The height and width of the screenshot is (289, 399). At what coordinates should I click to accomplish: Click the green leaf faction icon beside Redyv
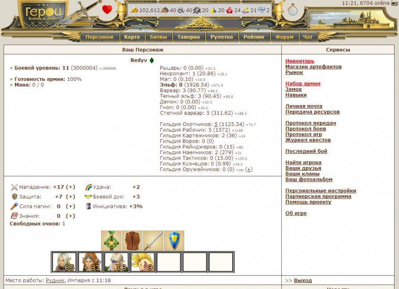[152, 60]
